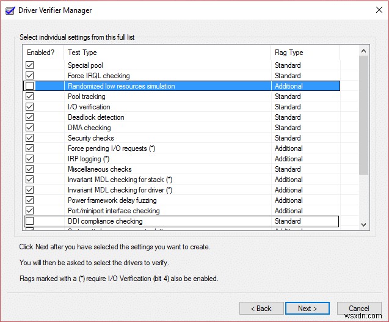Uncheck the Force IRQL checking checkbox
The width and height of the screenshot is (389, 322).
click(x=30, y=76)
